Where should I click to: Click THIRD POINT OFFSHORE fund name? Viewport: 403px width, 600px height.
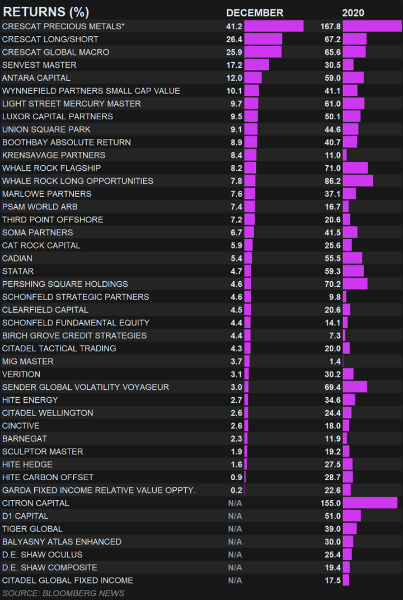(x=53, y=220)
